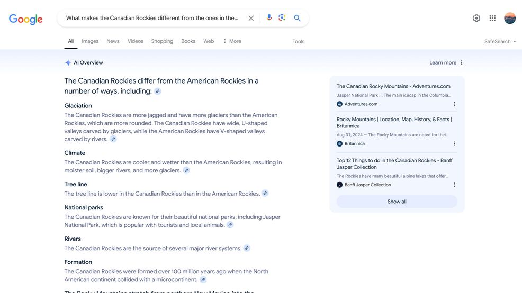Click the Banff Jasper Collection favicon

339,185
